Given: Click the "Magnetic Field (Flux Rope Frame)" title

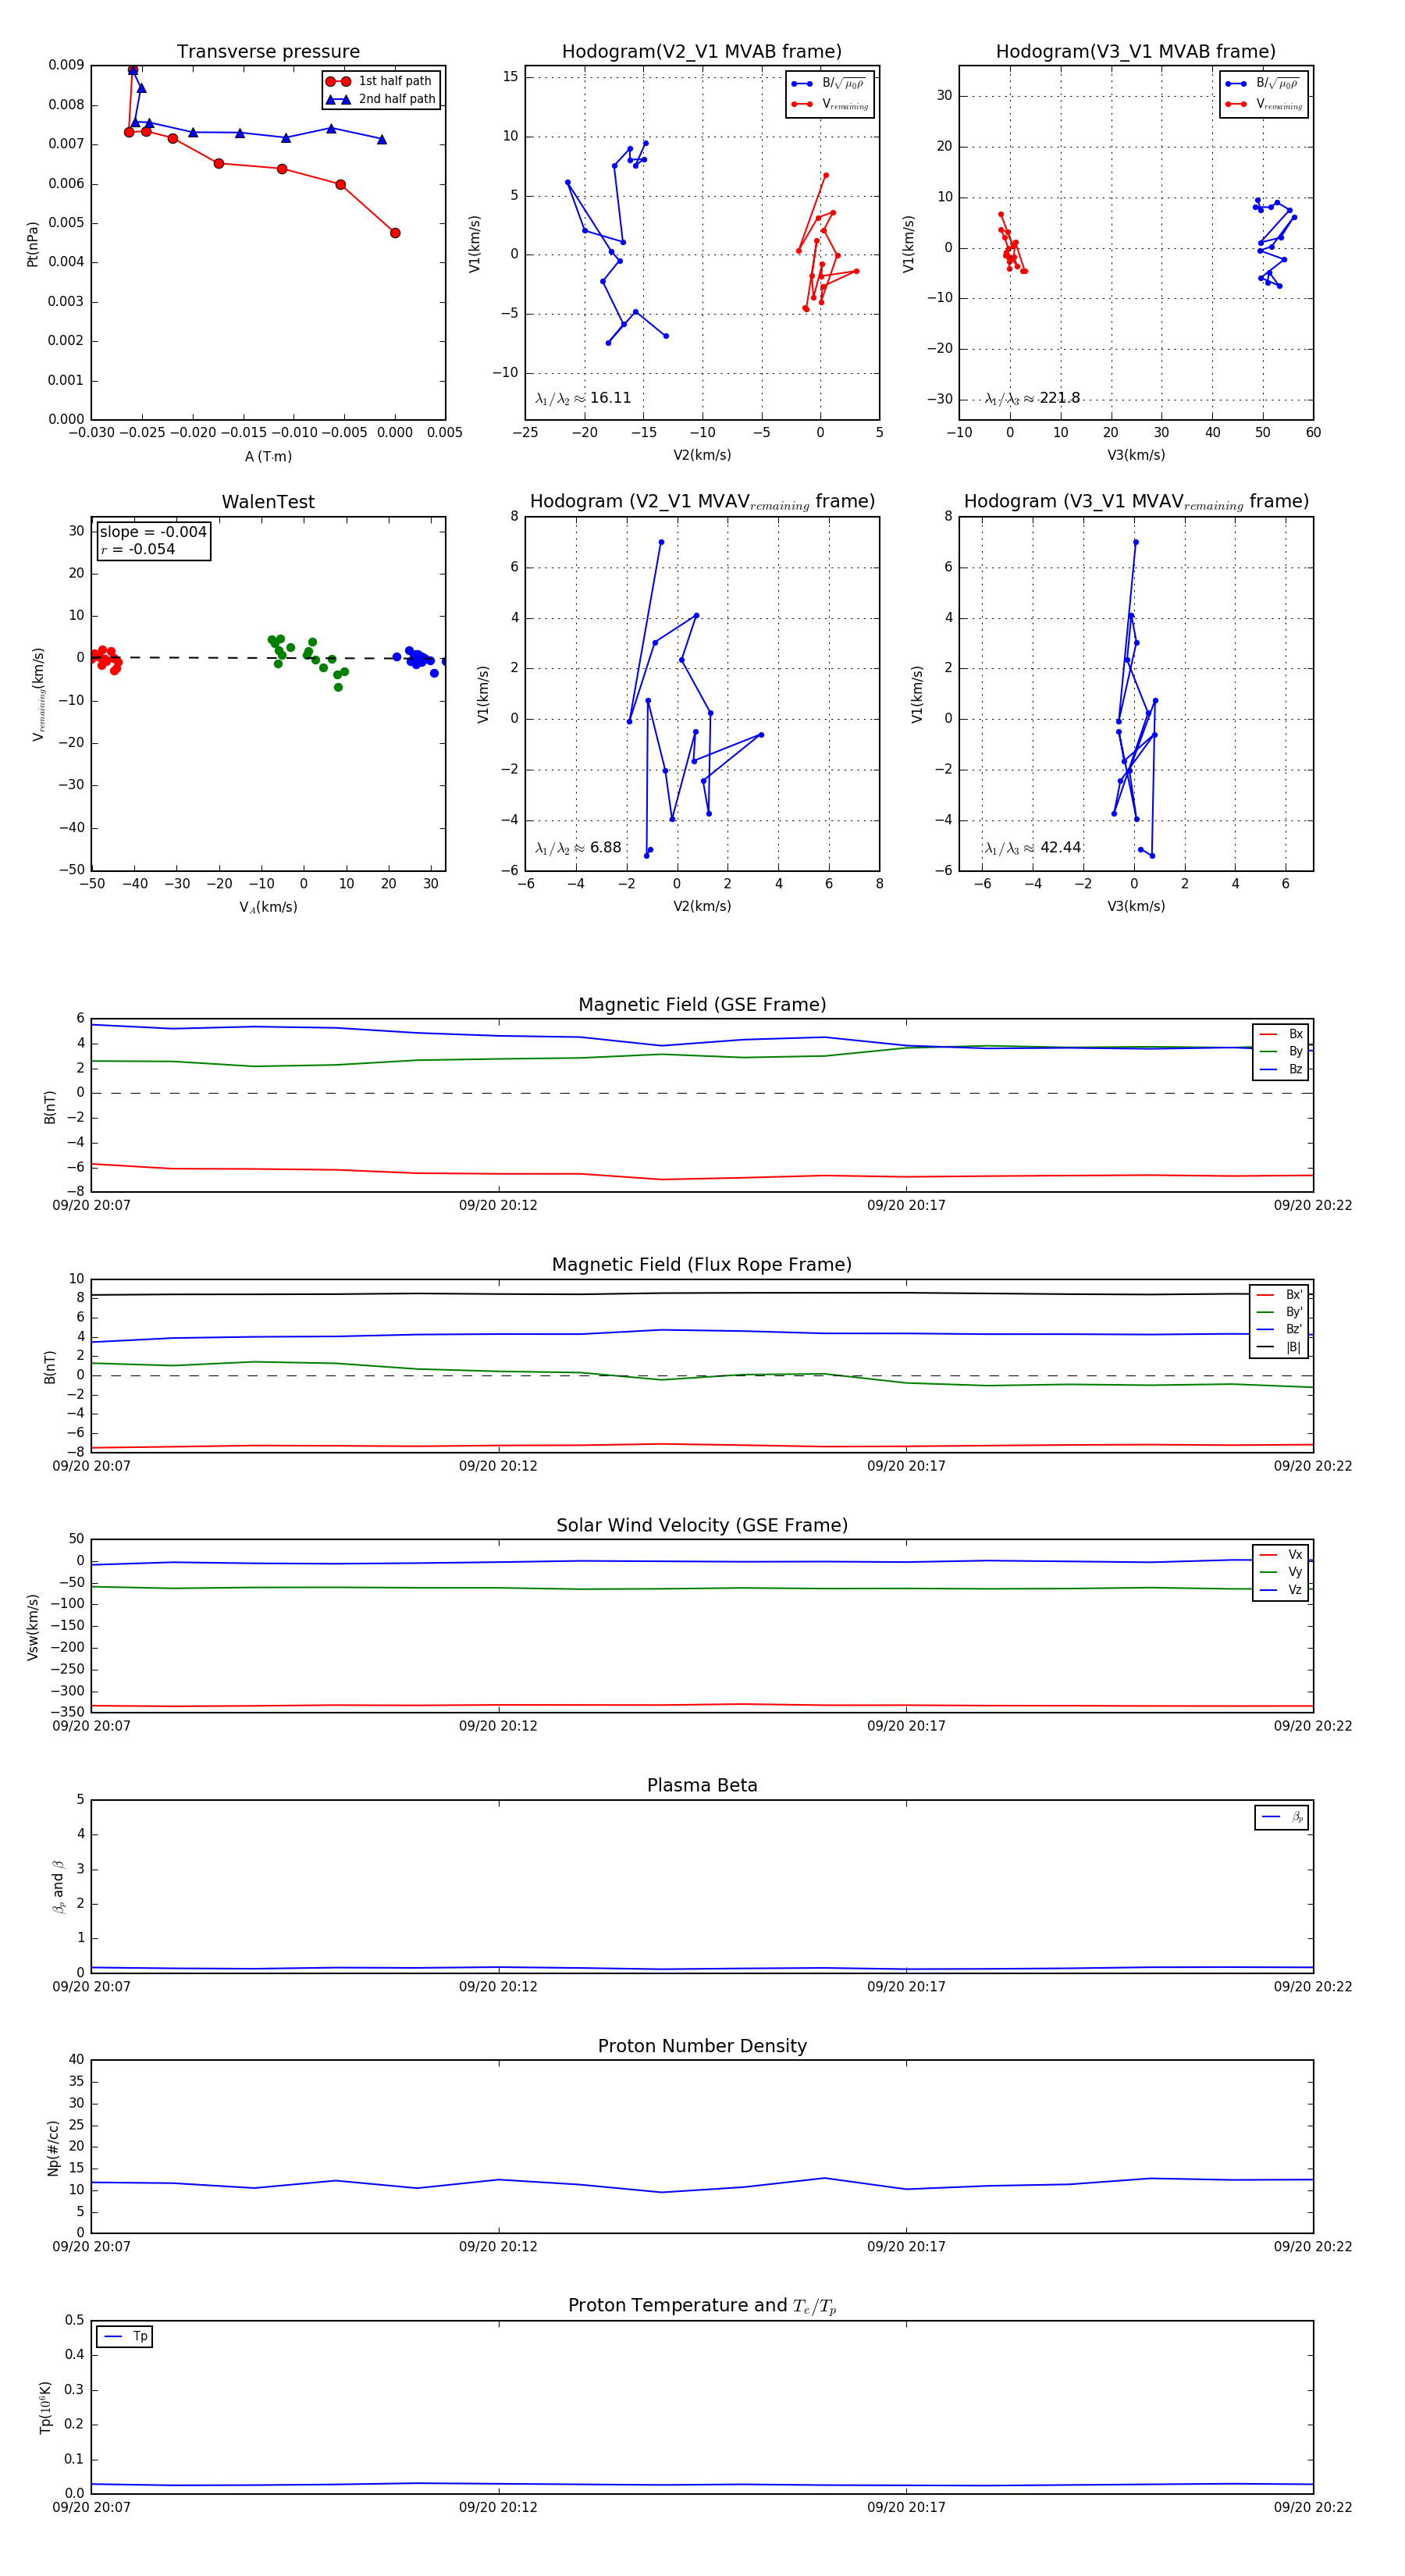Looking at the screenshot, I should [702, 1264].
